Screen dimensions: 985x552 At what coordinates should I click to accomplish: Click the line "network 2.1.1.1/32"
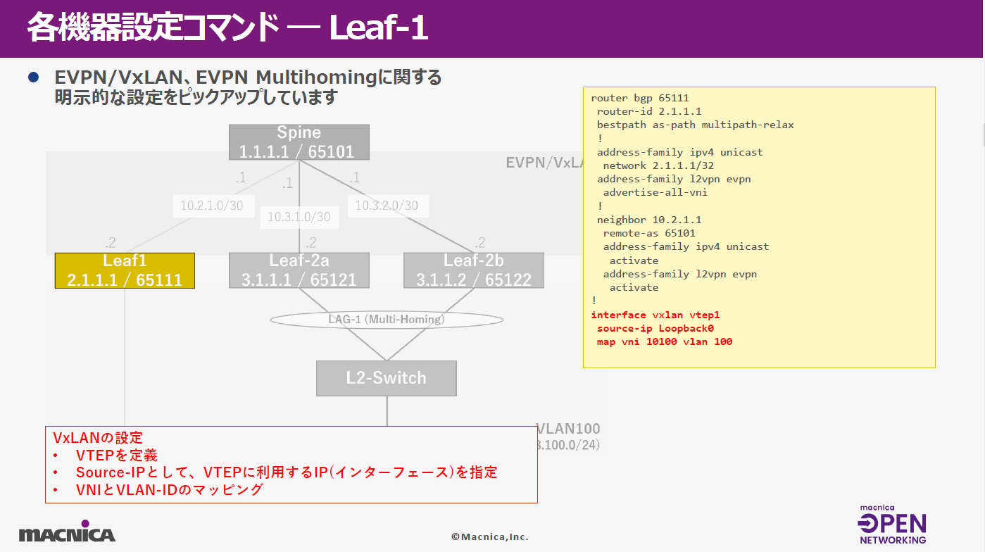(658, 165)
